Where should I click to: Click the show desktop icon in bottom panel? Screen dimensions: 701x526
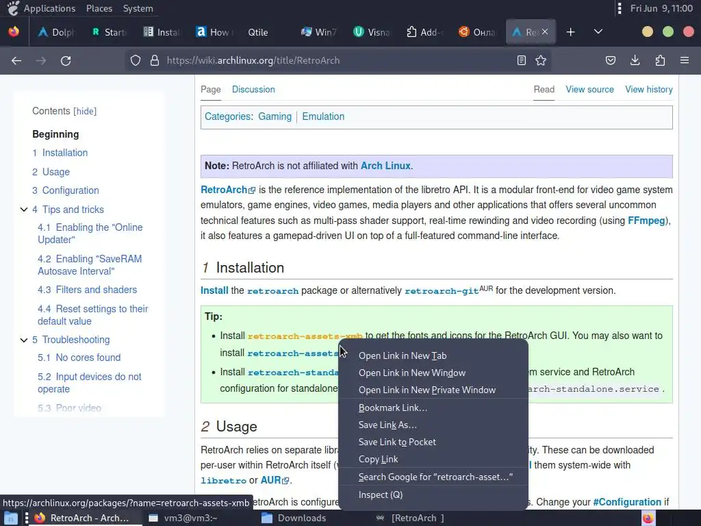point(10,518)
